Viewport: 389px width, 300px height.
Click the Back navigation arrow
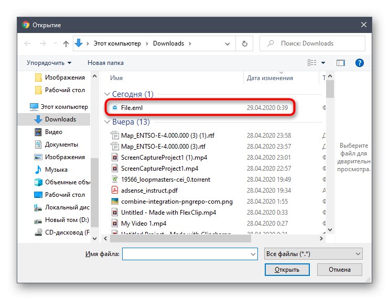tap(27, 43)
